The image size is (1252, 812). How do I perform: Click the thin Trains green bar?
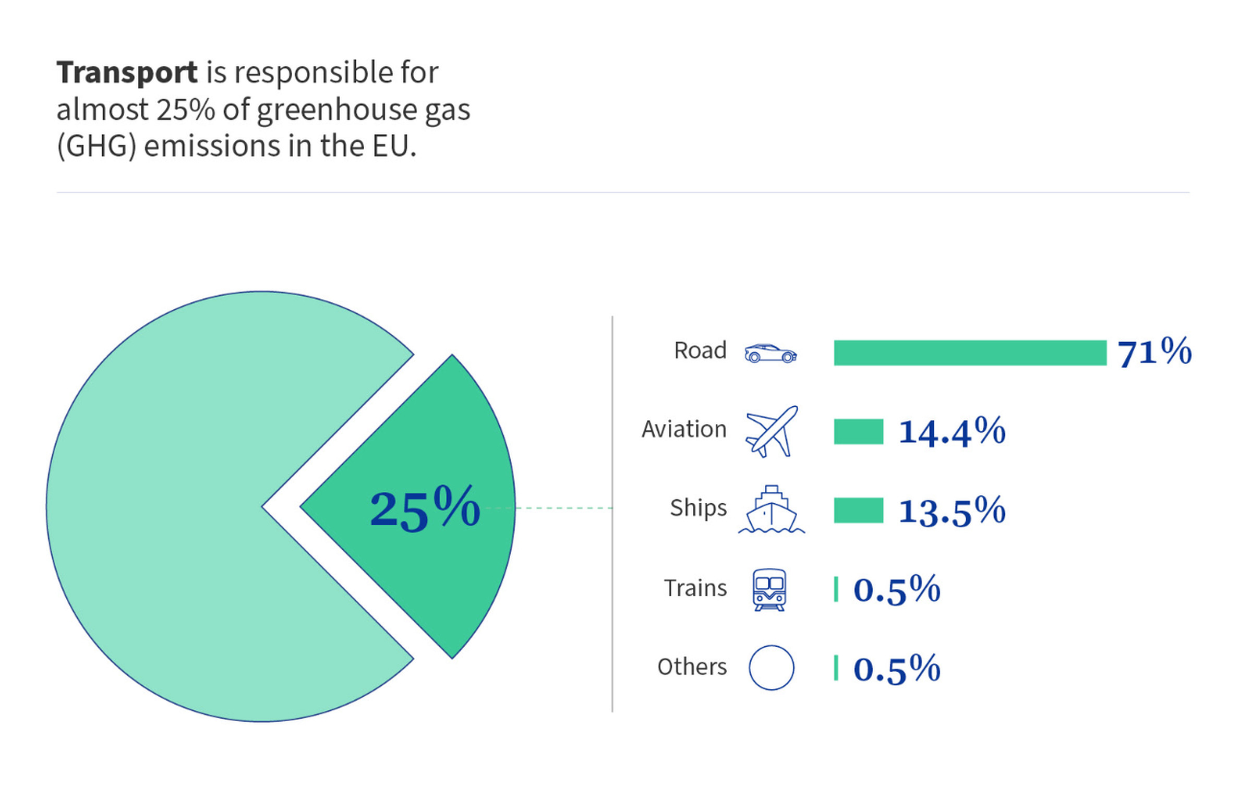tap(836, 589)
